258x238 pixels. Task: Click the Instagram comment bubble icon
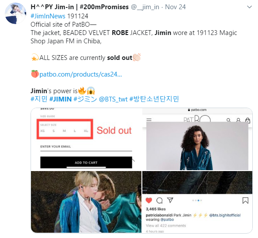159,200
